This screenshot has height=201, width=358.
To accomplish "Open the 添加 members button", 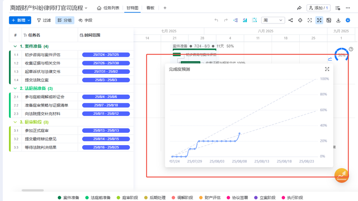I will tap(318, 8).
